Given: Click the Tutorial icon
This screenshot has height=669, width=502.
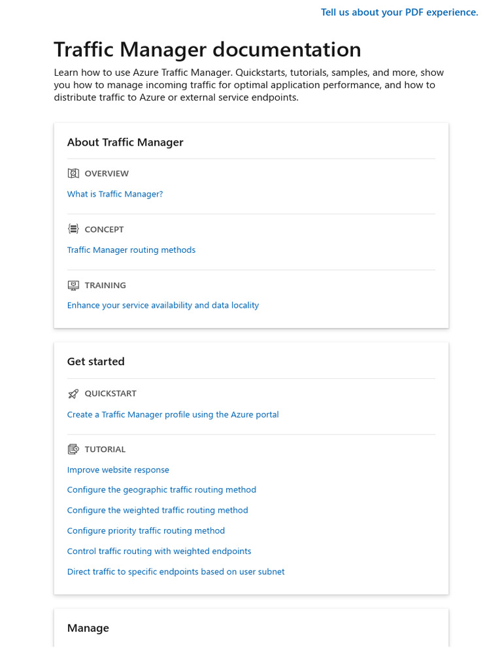Looking at the screenshot, I should click(73, 449).
